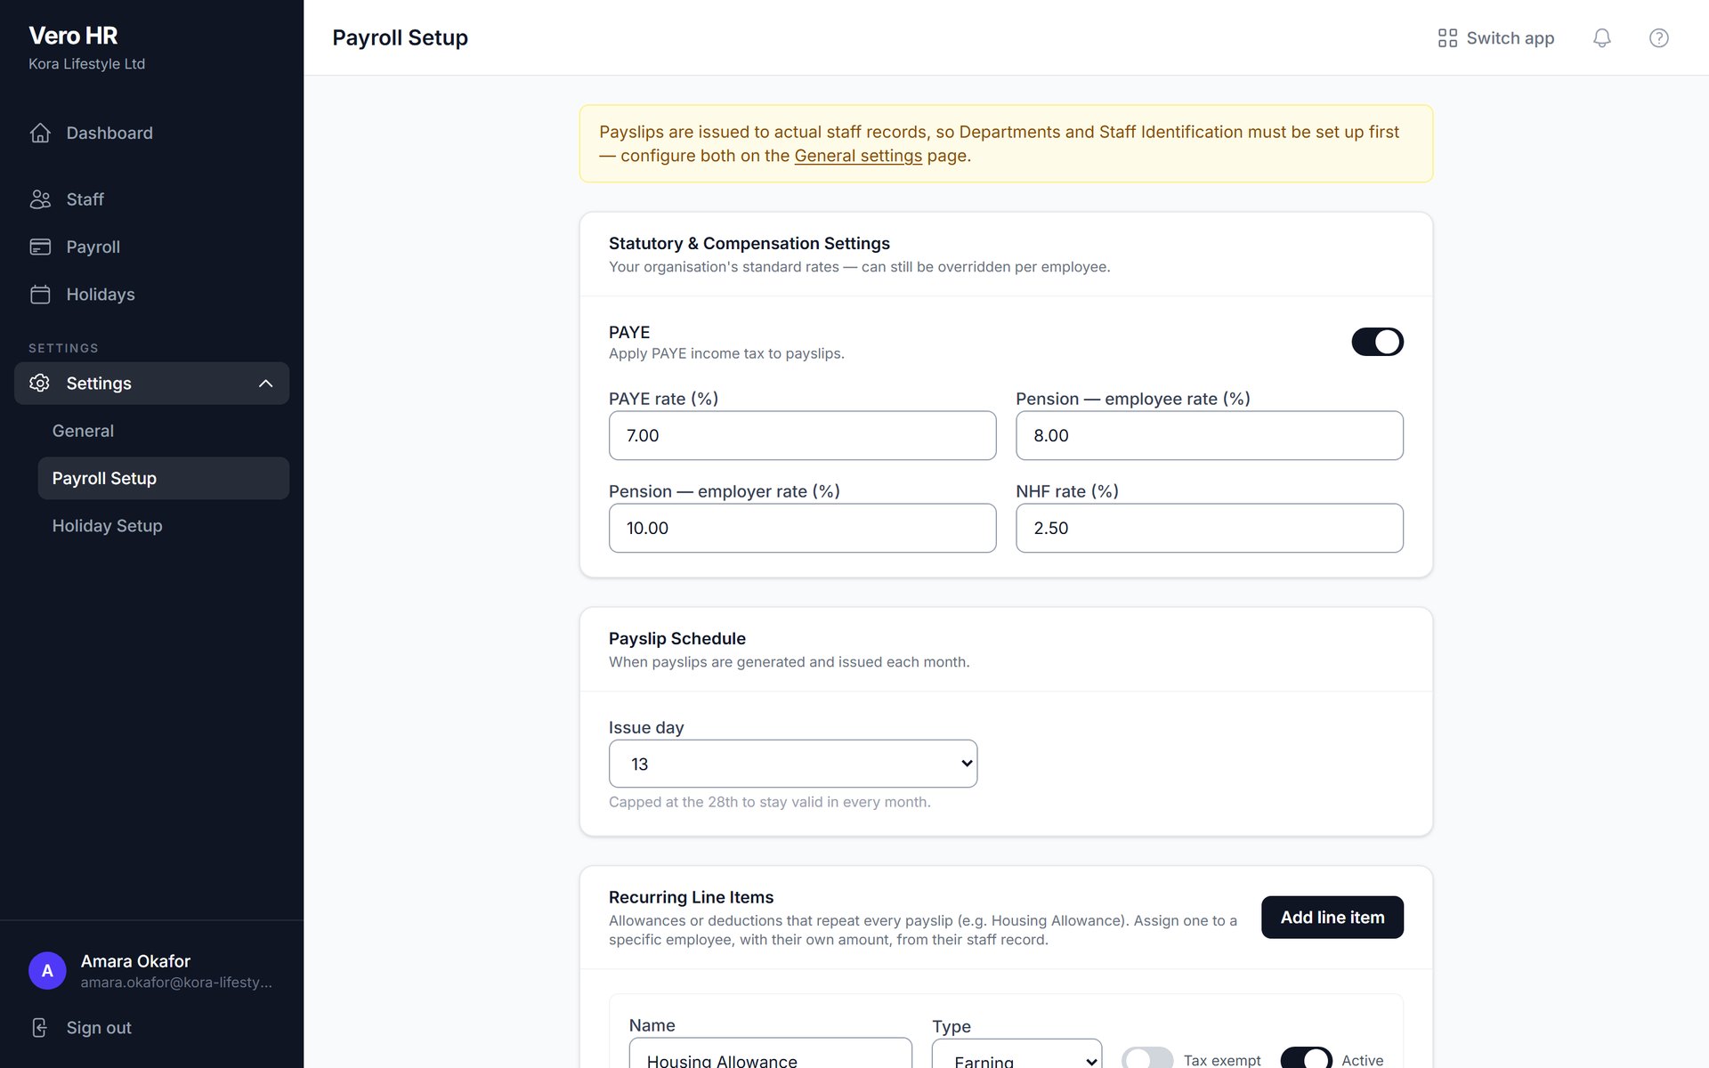
Task: Click the 'Recurring Line Items' heading
Action: (691, 897)
